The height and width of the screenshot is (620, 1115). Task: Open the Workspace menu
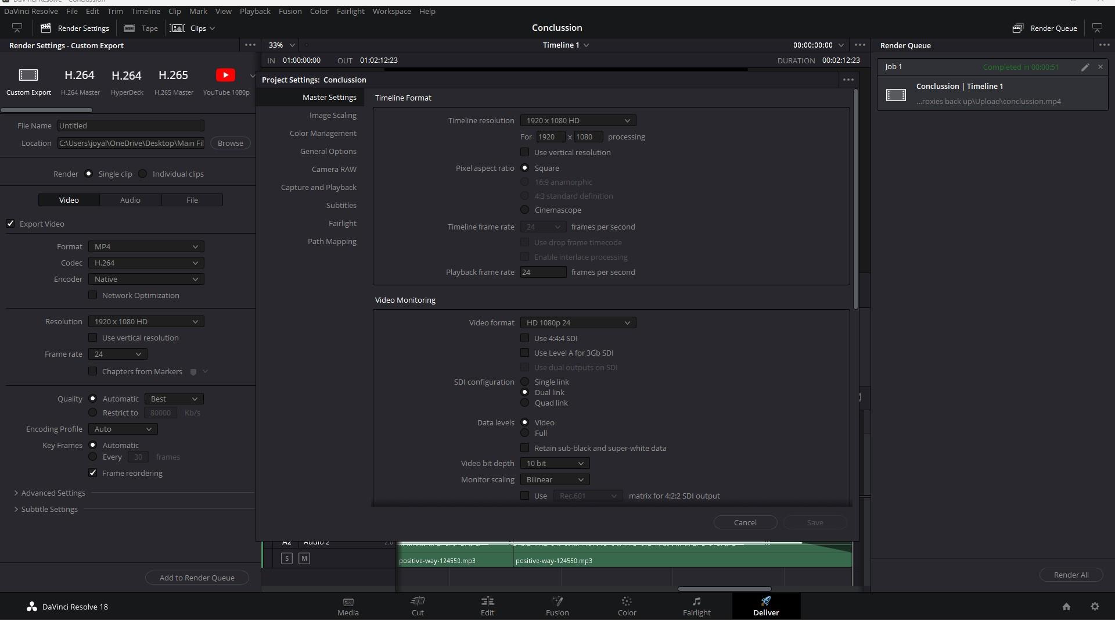[x=391, y=11]
